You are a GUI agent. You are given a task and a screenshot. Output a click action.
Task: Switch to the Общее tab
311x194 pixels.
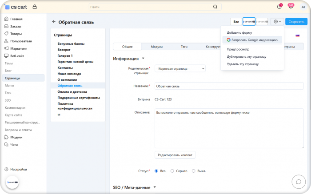[128, 47]
